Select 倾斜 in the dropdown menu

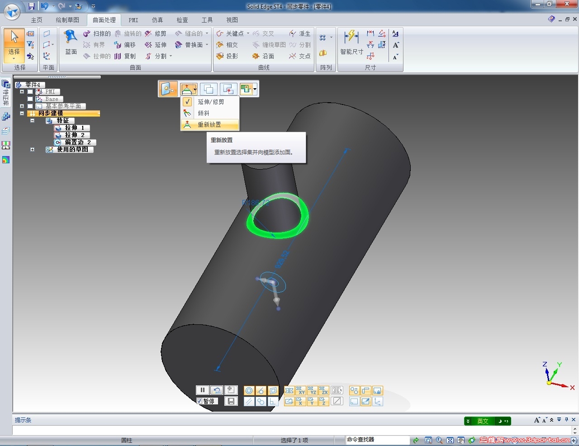(x=209, y=113)
